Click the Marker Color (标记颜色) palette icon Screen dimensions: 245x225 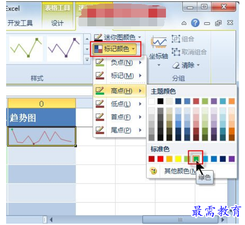(x=98, y=49)
